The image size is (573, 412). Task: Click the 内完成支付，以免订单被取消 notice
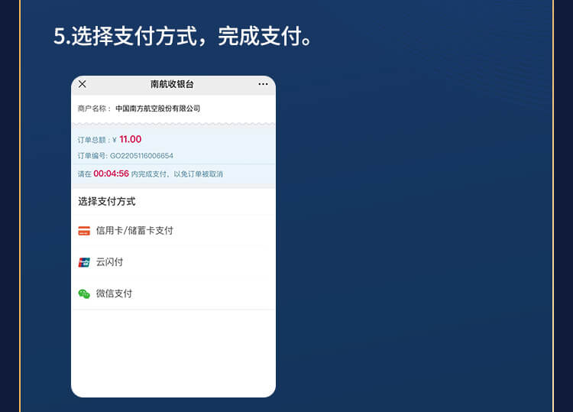point(177,174)
